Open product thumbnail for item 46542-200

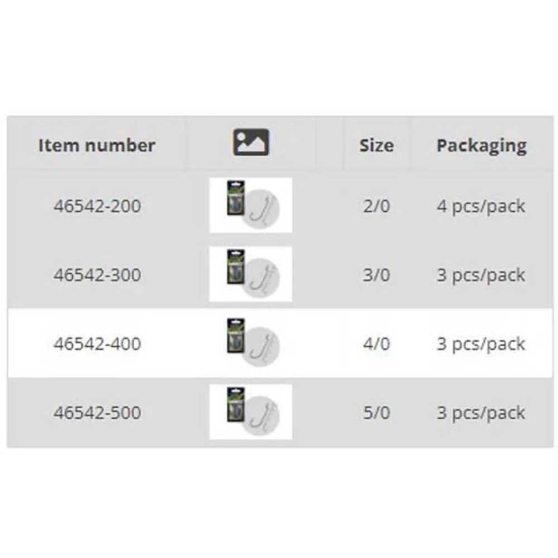251,205
